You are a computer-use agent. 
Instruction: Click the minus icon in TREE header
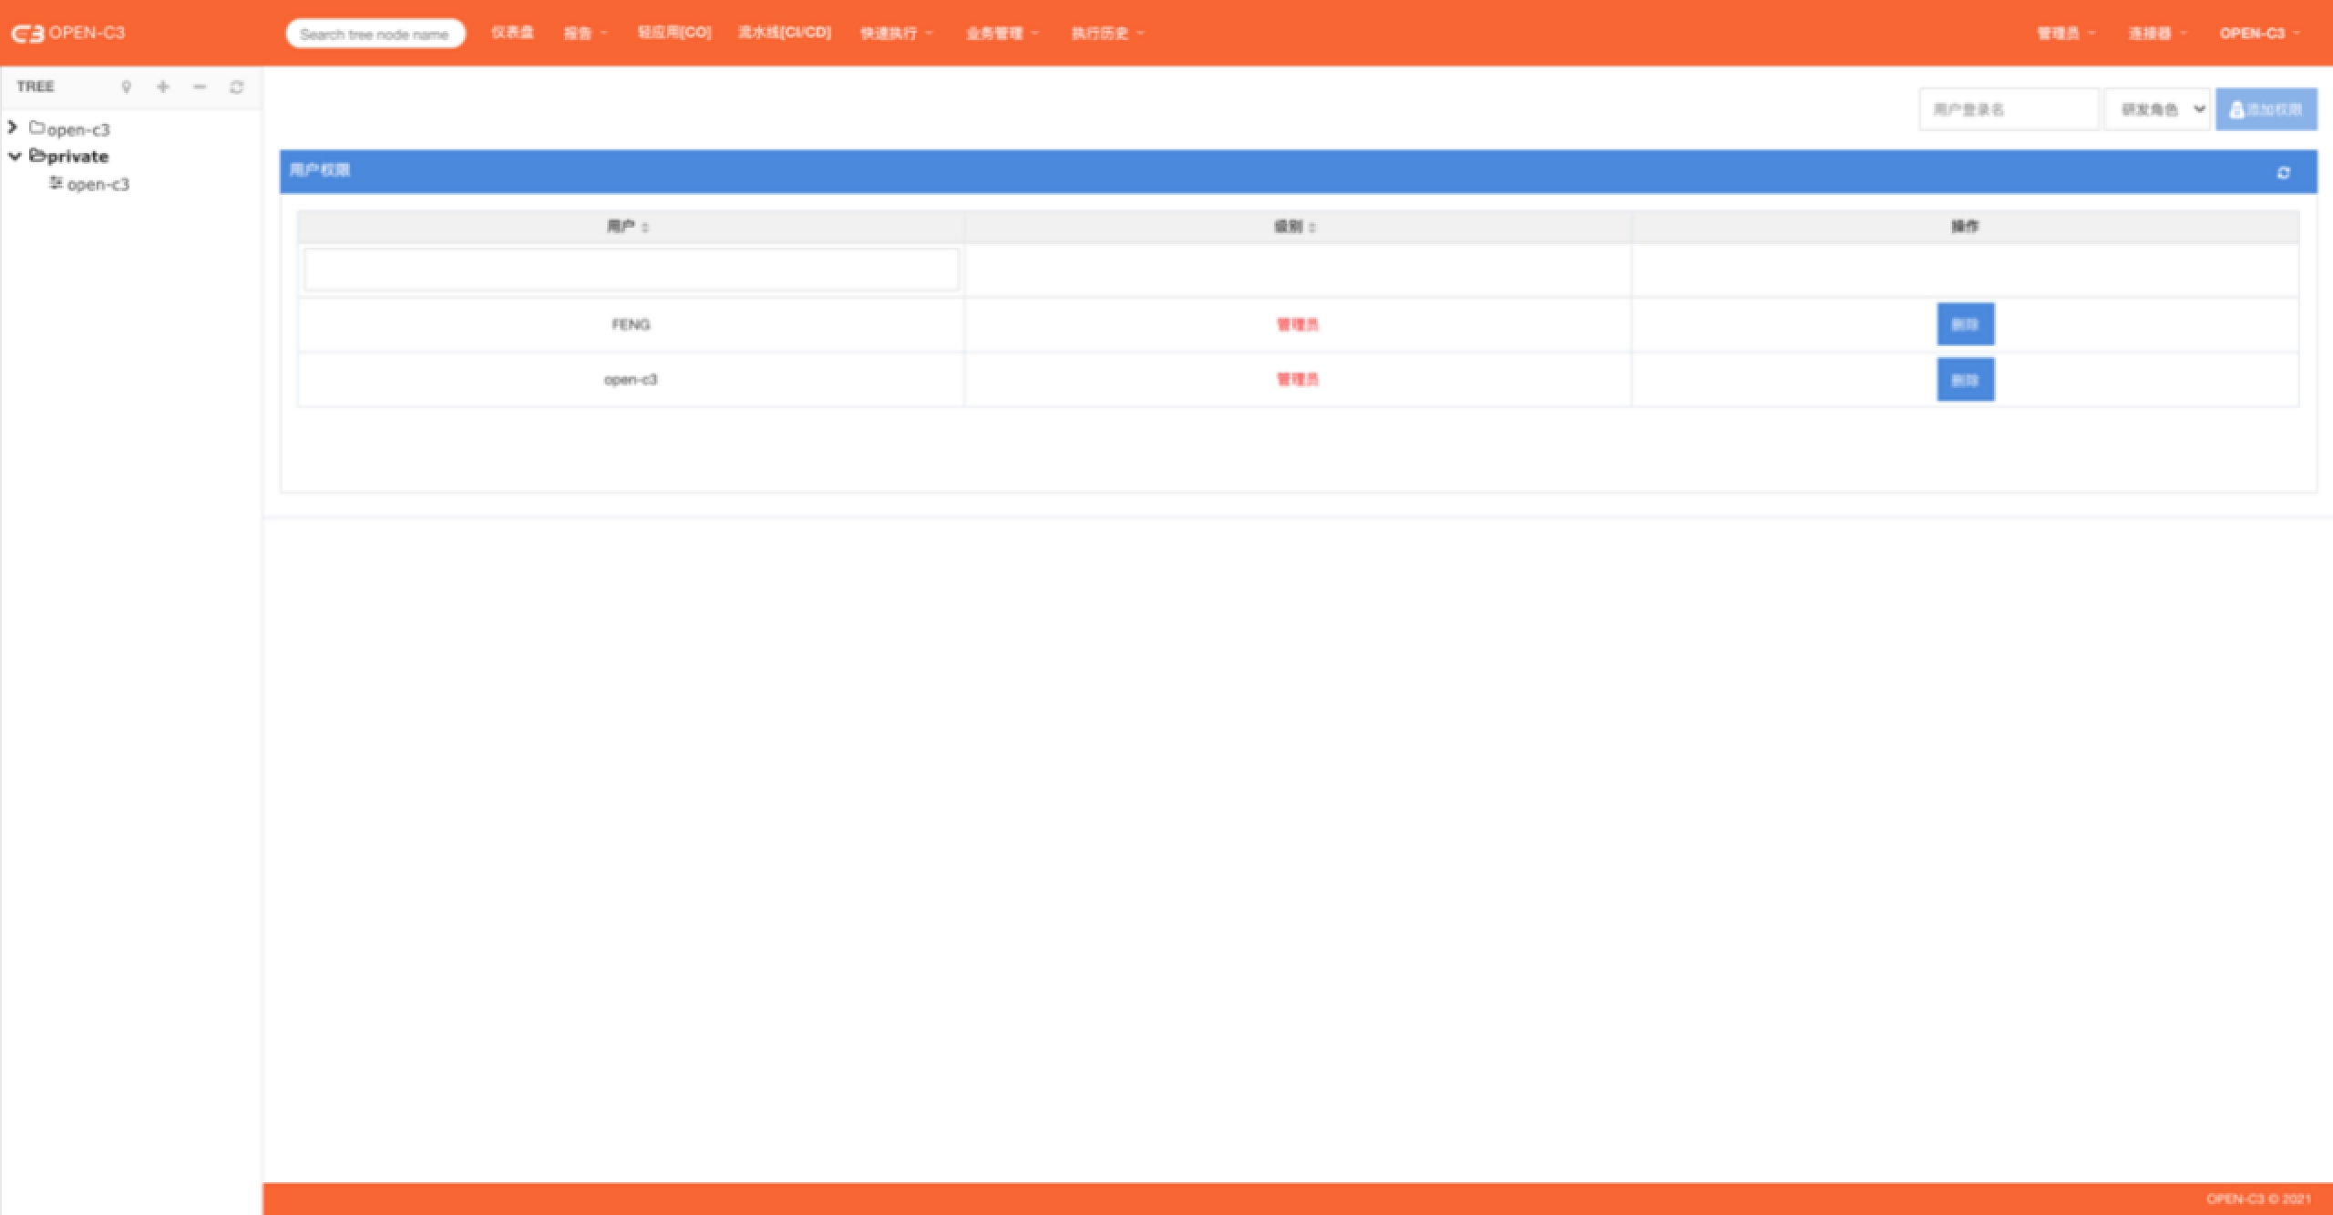click(x=200, y=87)
